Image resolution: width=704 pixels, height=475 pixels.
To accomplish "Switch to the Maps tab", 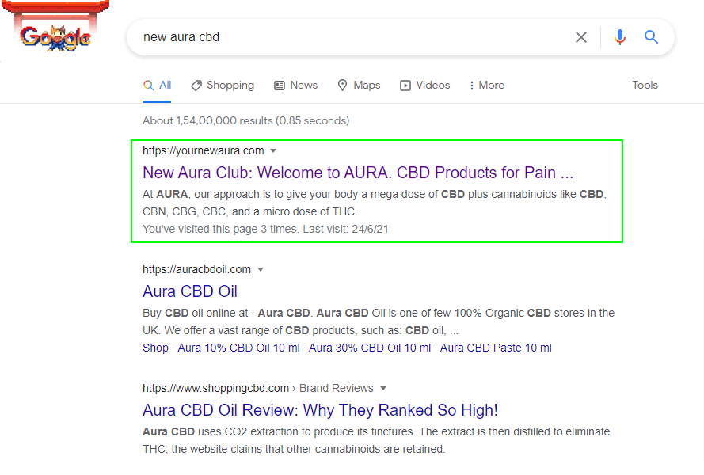I will point(359,85).
